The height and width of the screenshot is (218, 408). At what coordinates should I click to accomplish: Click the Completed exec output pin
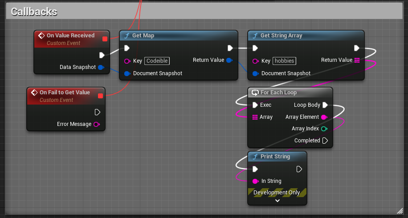tap(325, 141)
